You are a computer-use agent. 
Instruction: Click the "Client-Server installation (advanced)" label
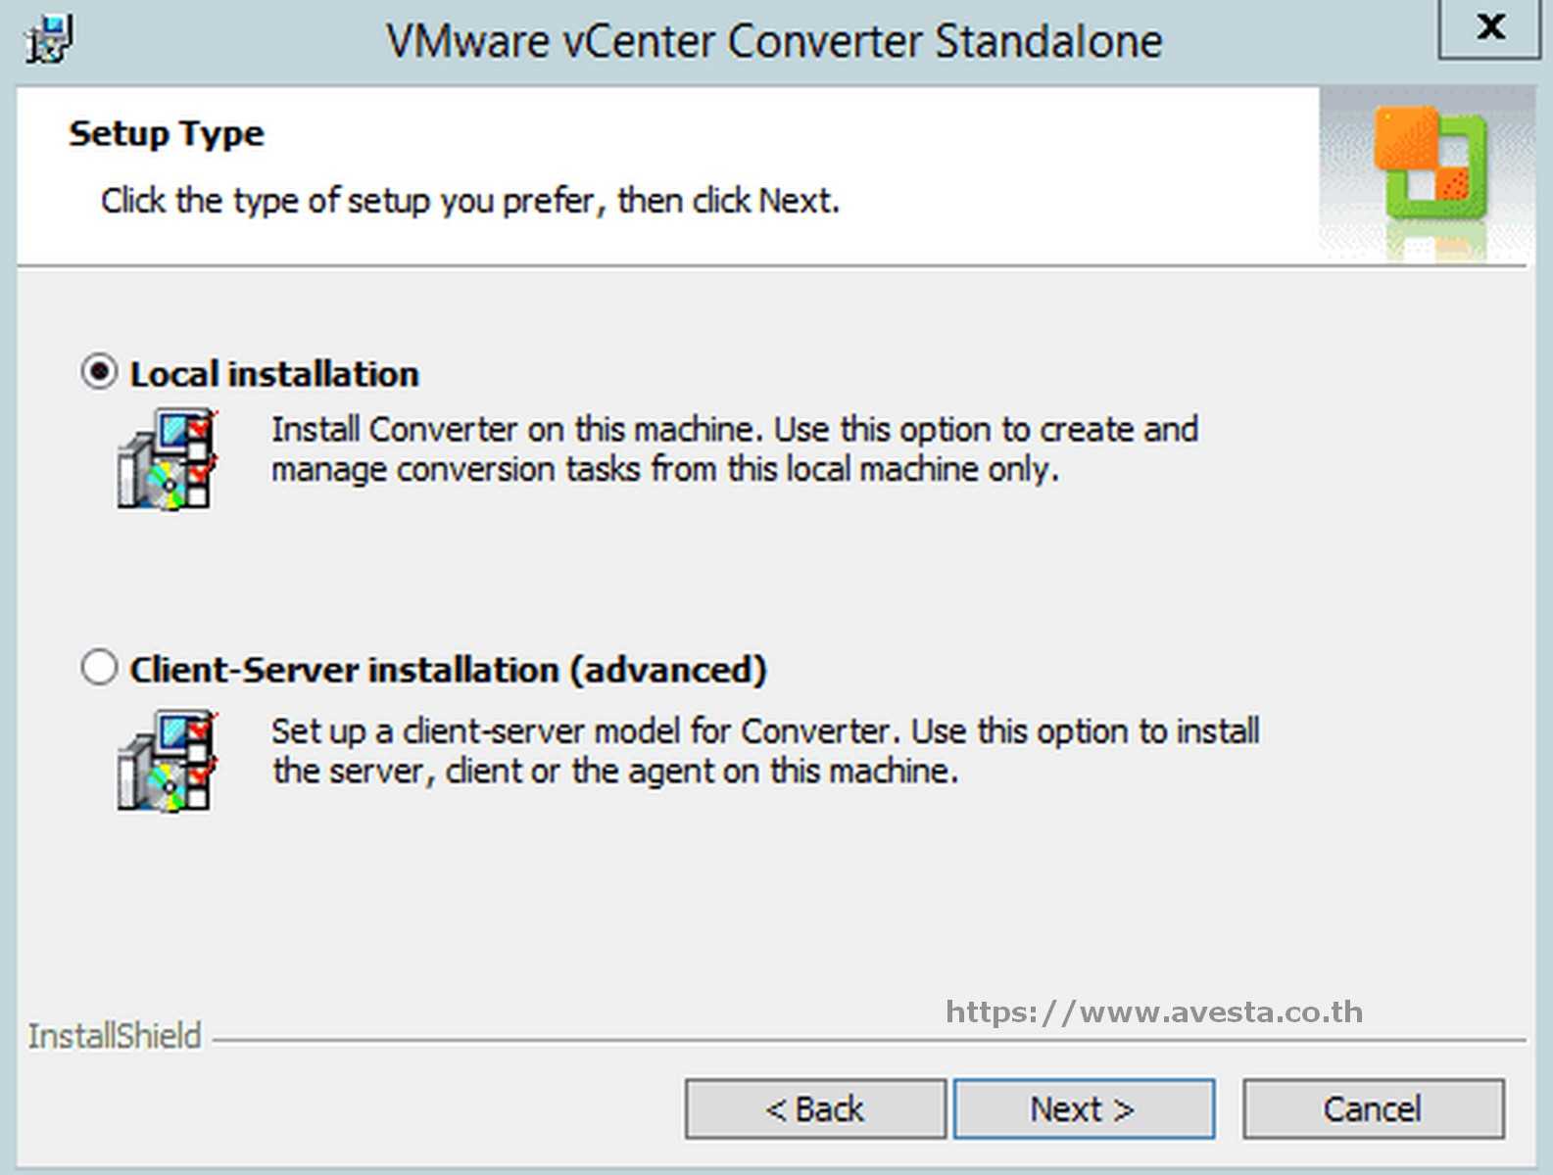coord(448,670)
